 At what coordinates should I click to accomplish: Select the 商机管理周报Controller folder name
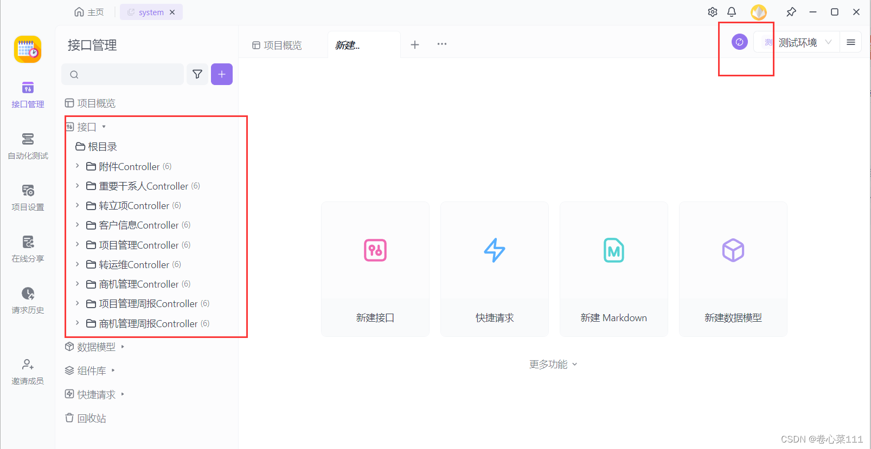148,324
